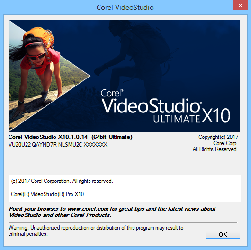Image resolution: width=251 pixels, height=250 pixels.
Task: Click the Corel VideoStudio title bar text
Action: [x=125, y=8]
